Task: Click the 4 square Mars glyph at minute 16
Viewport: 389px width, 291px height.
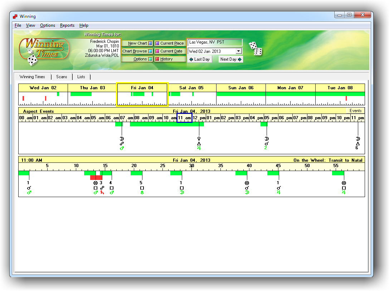Action: (112, 188)
